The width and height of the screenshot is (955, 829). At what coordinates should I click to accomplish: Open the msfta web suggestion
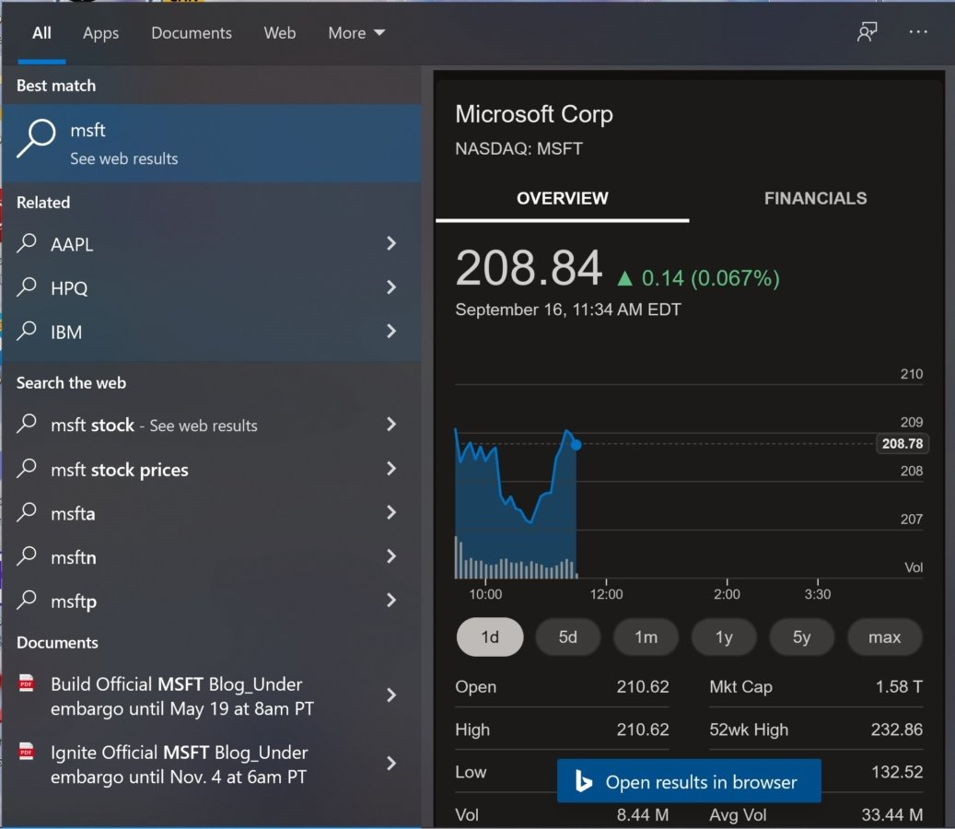pos(211,513)
